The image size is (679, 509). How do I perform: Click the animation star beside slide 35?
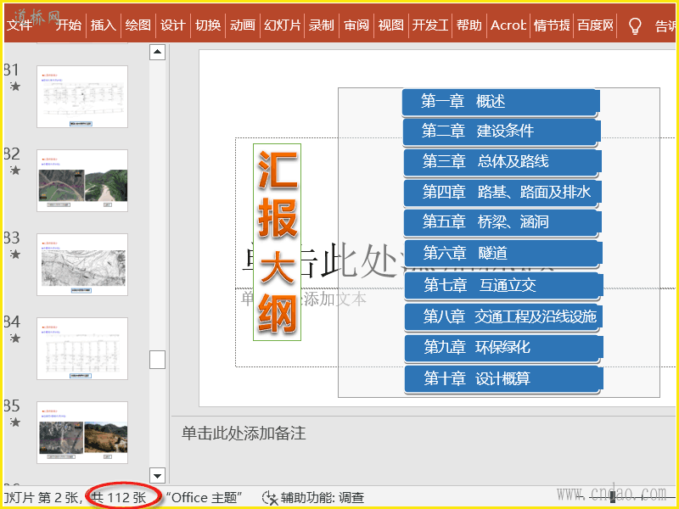click(15, 422)
